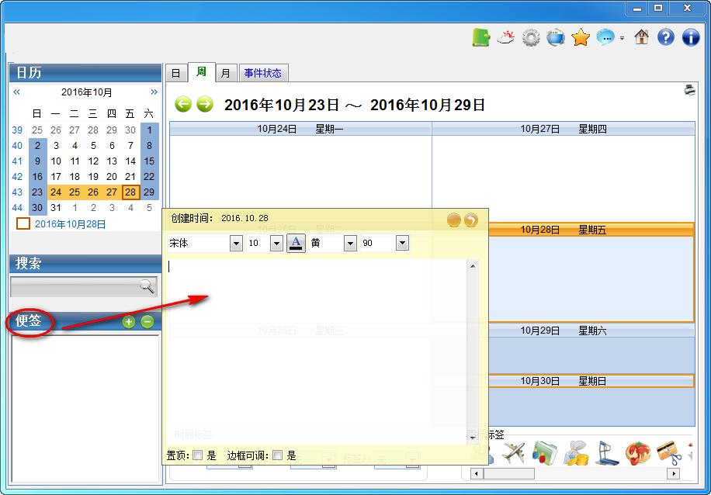Select the credit card with scissors icon tag

click(669, 453)
